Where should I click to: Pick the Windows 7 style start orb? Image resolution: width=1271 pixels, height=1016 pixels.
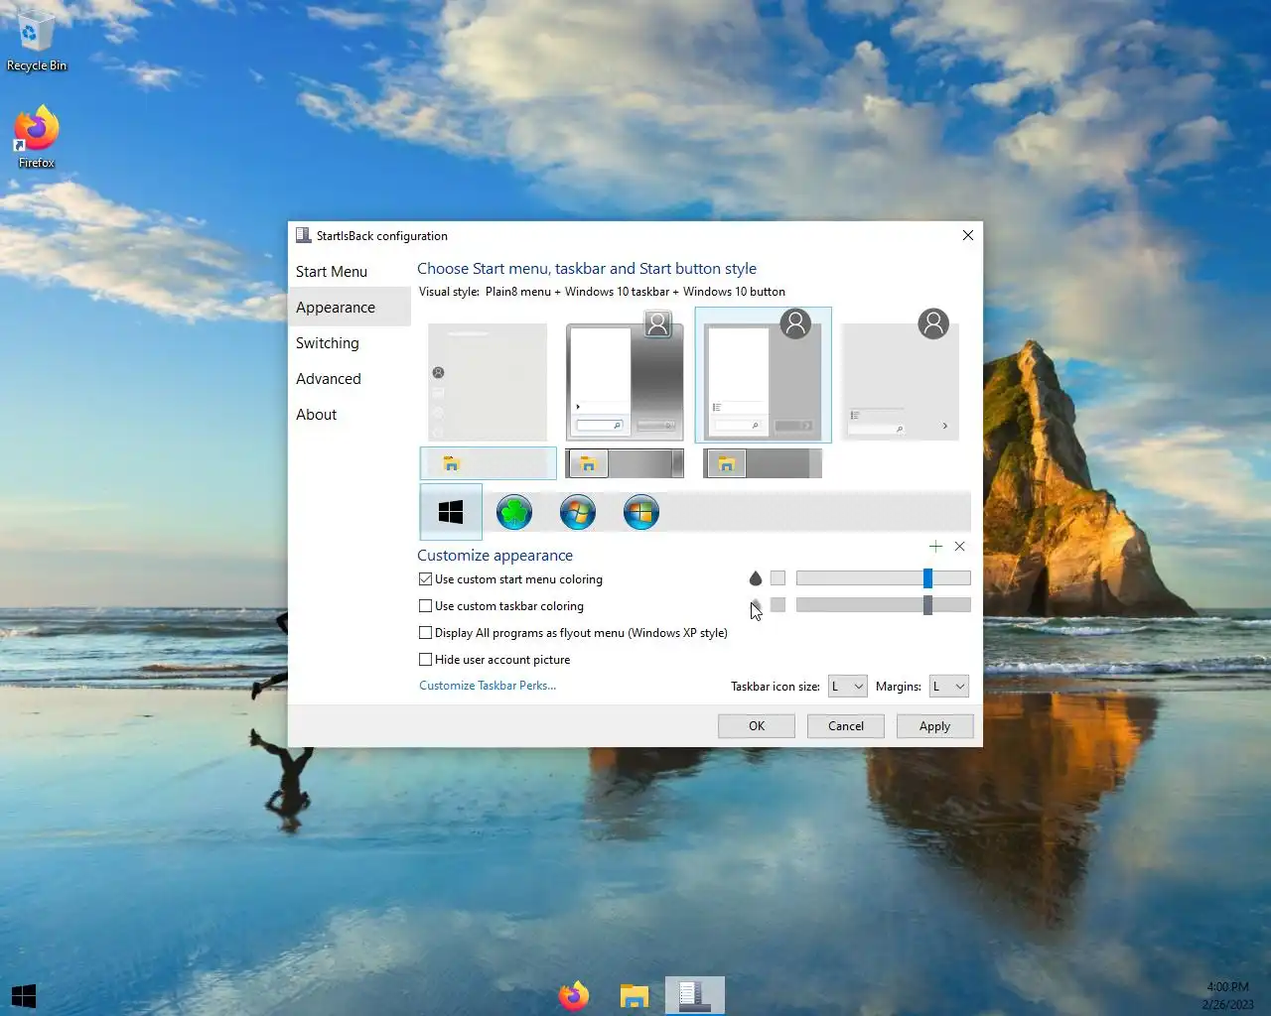(578, 512)
